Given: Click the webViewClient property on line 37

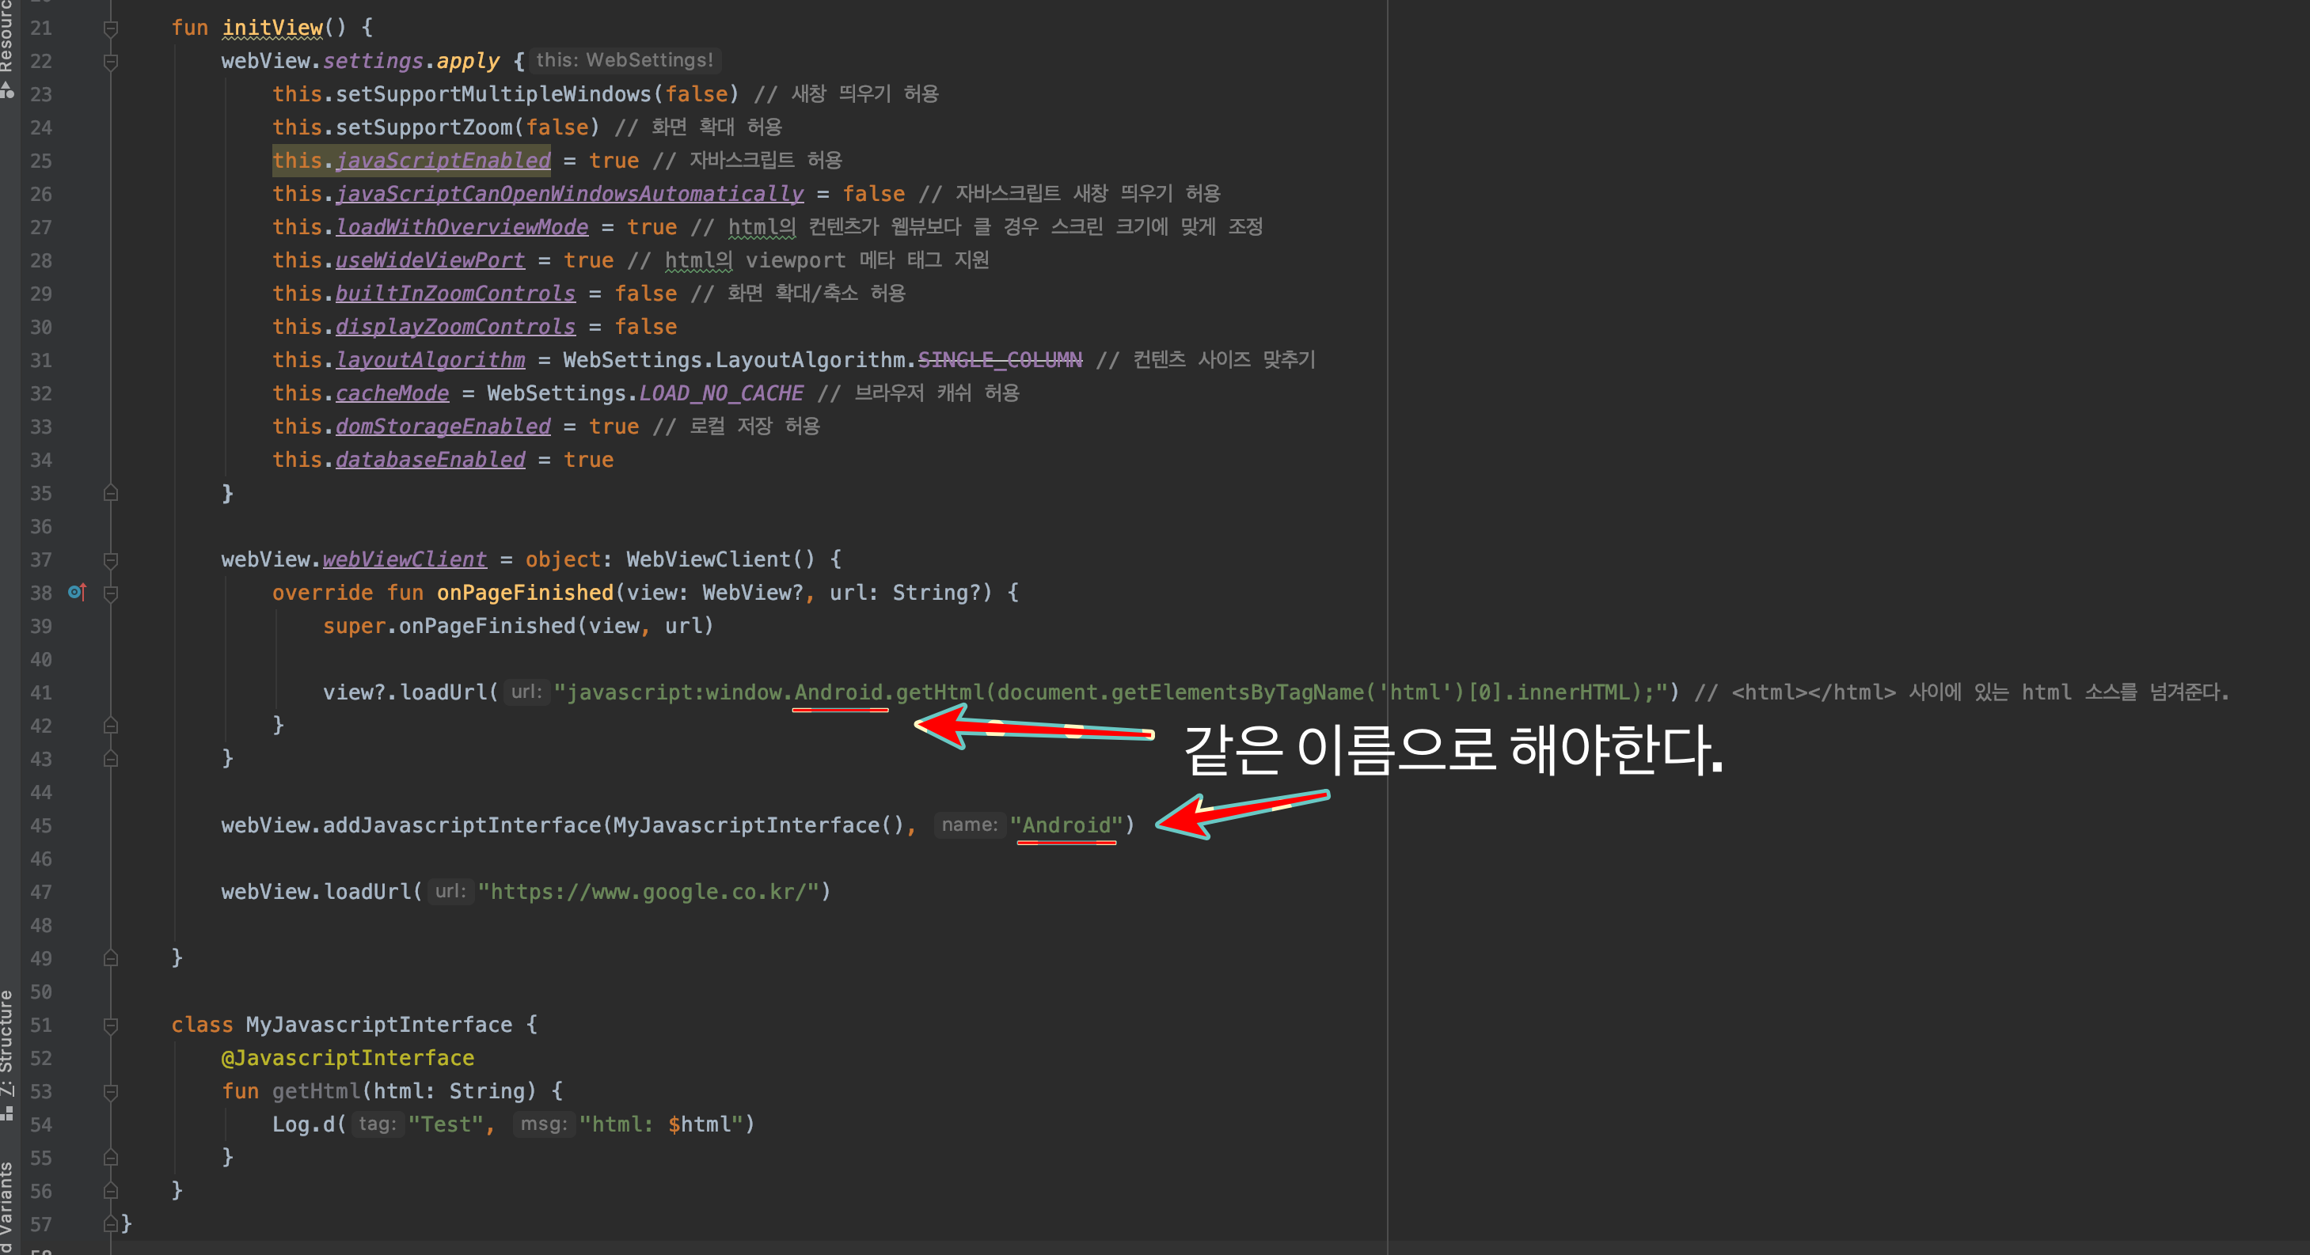Looking at the screenshot, I should (405, 559).
